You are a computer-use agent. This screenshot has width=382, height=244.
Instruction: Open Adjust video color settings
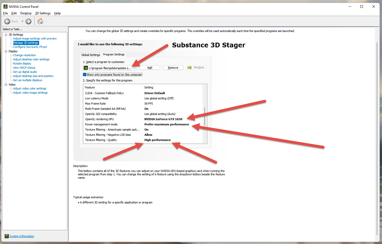click(x=30, y=88)
